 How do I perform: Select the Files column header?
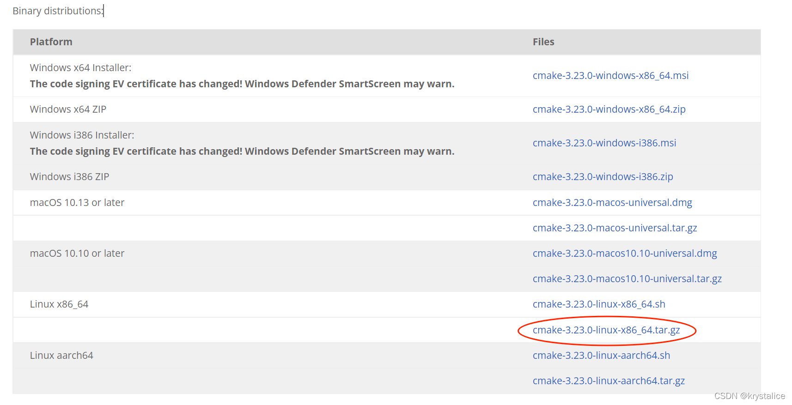(x=543, y=42)
